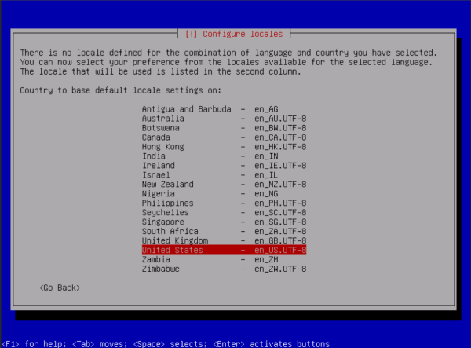The width and height of the screenshot is (471, 348).
Task: Select Botswana in the country list
Action: coord(224,127)
